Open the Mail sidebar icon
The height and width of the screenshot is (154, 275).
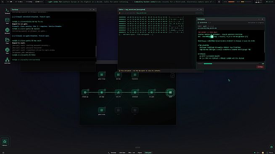(x=7, y=21)
